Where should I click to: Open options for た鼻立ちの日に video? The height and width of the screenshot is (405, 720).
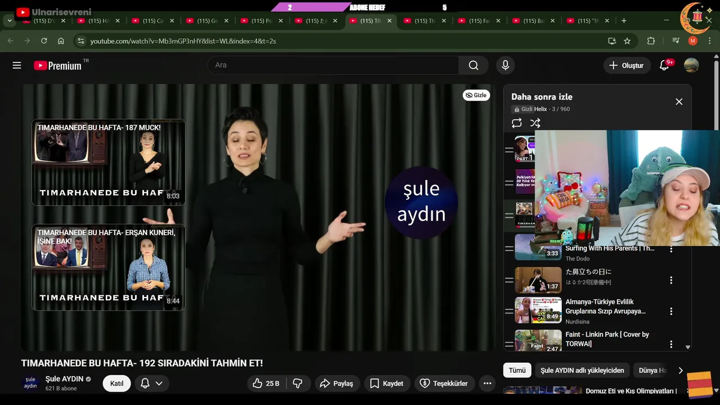[671, 280]
